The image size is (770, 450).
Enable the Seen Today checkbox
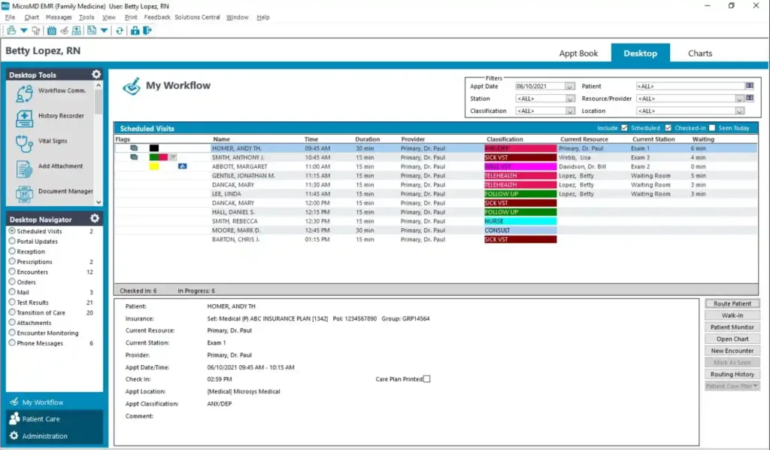coord(711,128)
